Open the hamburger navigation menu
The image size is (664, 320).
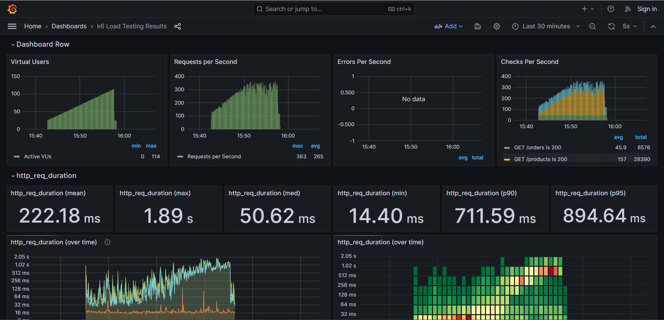coord(12,26)
